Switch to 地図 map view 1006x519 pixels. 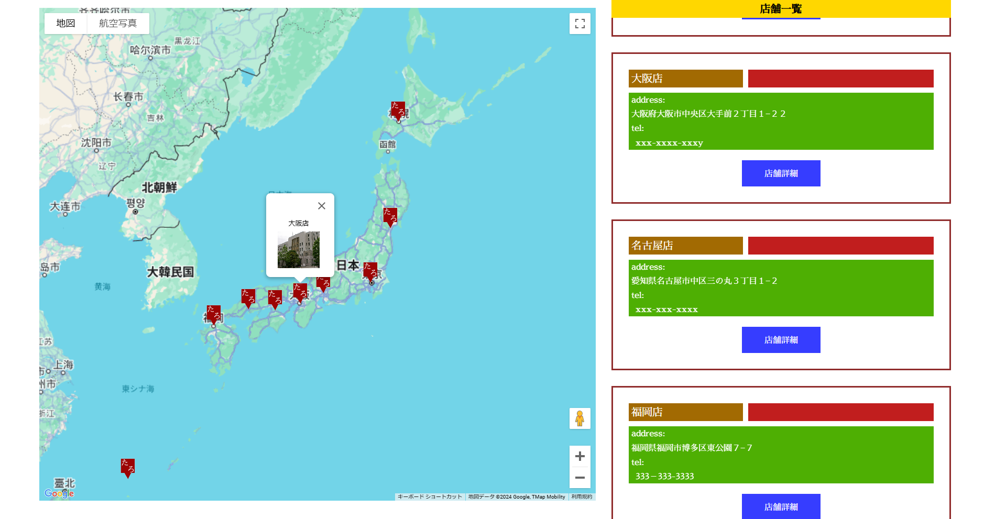coord(65,24)
